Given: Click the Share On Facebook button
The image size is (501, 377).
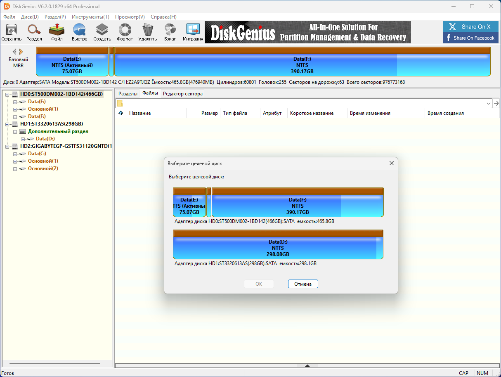Looking at the screenshot, I should pyautogui.click(x=470, y=38).
